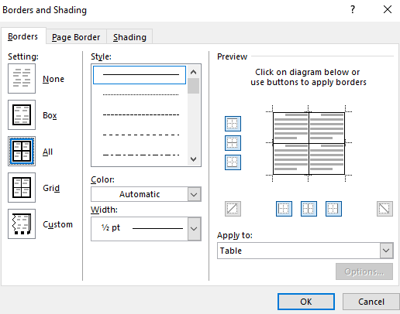Expand the Width dropdown showing ½ pt

coord(146,229)
